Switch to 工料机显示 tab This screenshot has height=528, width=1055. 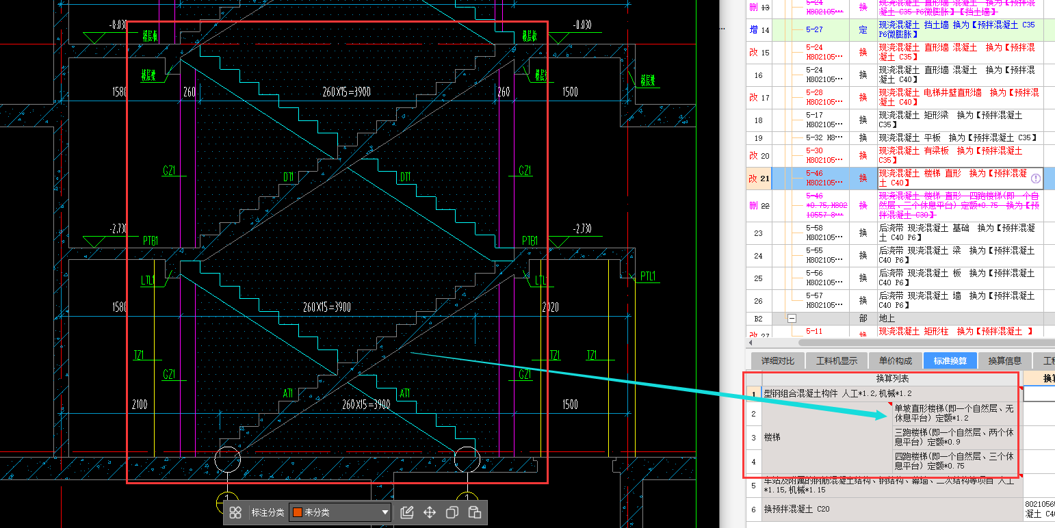point(836,360)
